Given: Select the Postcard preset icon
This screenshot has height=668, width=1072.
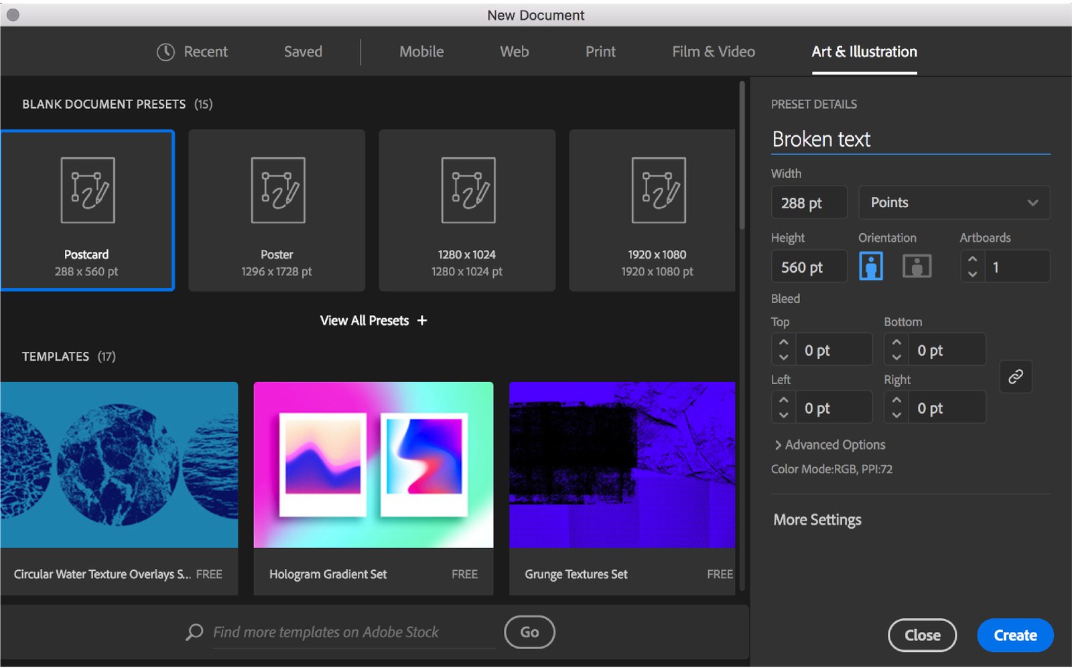Looking at the screenshot, I should (x=88, y=190).
